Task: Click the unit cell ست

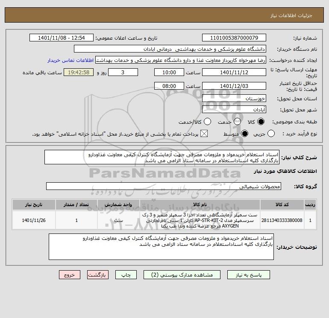Action: pyautogui.click(x=118, y=220)
